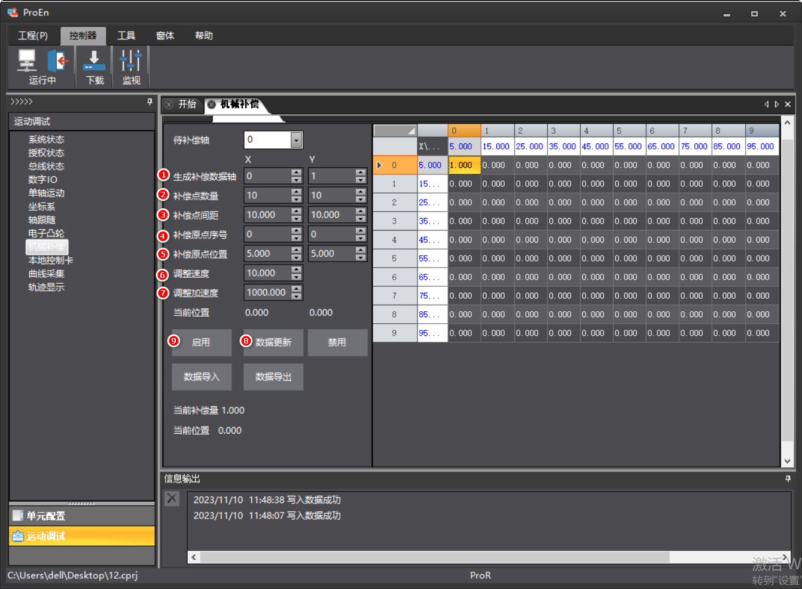802x589 pixels.
Task: Click the ProEn application icon in title bar
Action: 13,13
